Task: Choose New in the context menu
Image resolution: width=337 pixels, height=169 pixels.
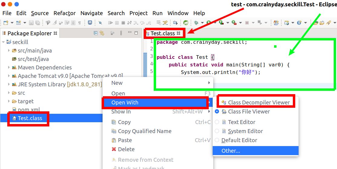Action: pos(158,83)
